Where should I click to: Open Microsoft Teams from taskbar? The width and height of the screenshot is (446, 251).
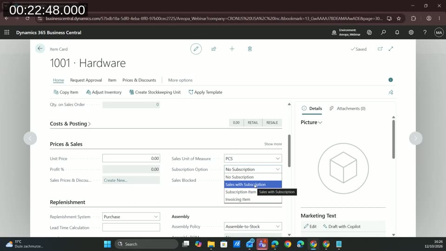[x=262, y=244]
